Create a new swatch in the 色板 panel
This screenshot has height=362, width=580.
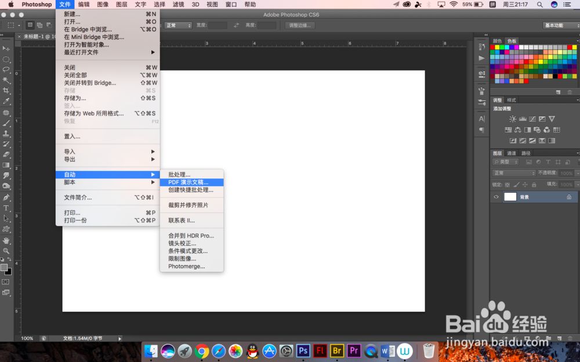click(x=559, y=91)
